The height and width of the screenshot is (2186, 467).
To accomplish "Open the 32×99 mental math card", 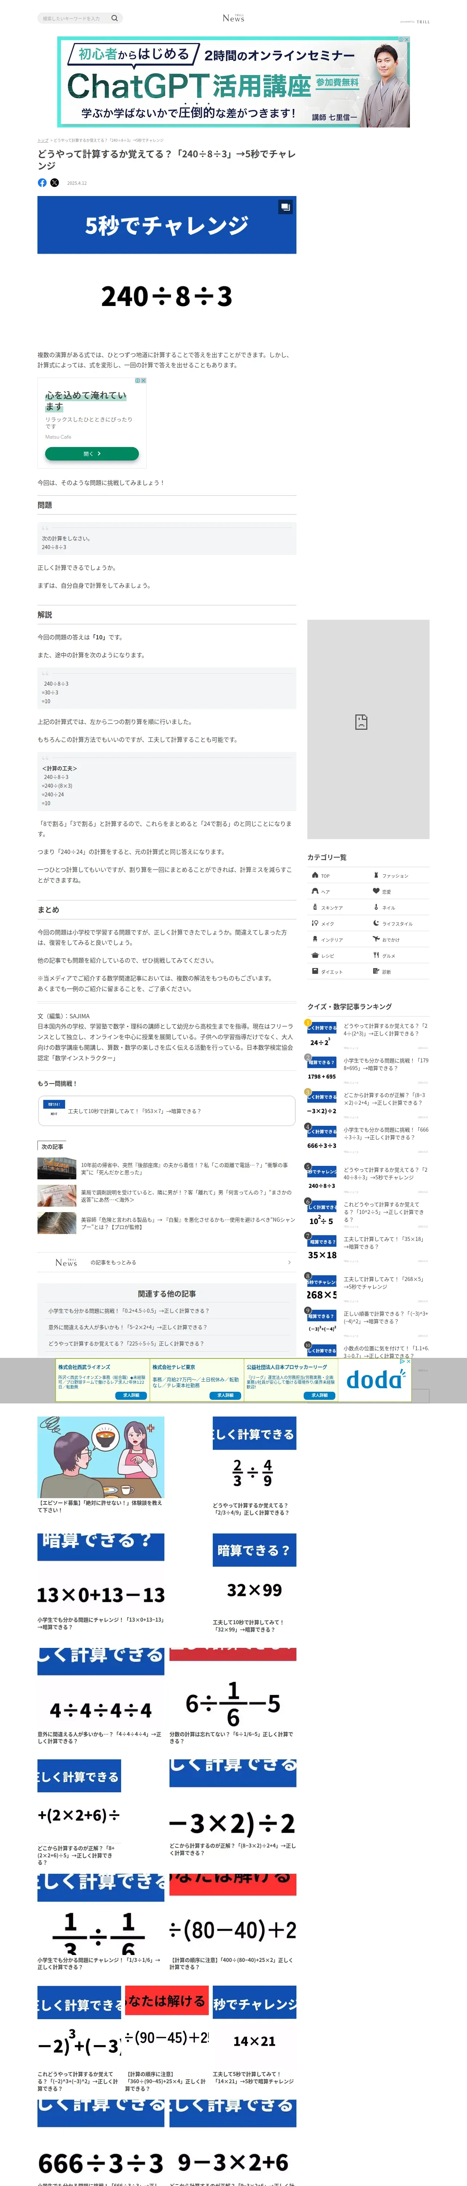I will [x=254, y=1583].
